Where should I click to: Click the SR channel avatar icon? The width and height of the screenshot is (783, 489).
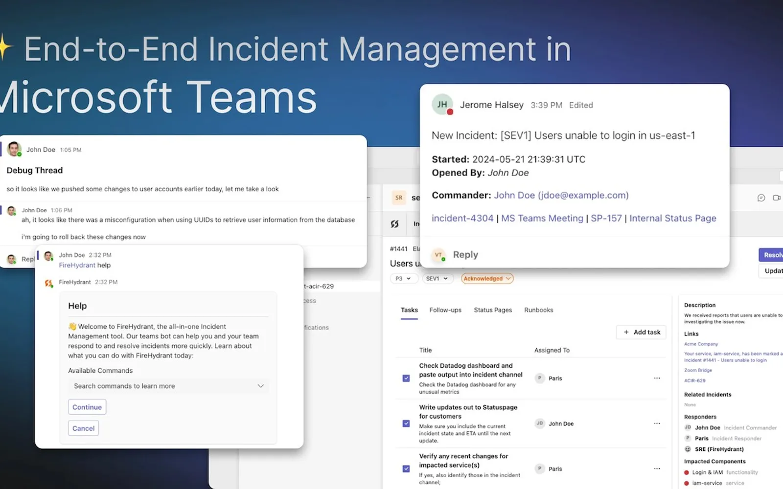coord(399,198)
